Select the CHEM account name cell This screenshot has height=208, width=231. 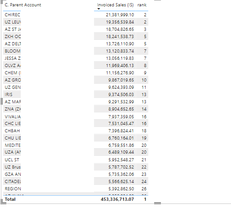13,73
